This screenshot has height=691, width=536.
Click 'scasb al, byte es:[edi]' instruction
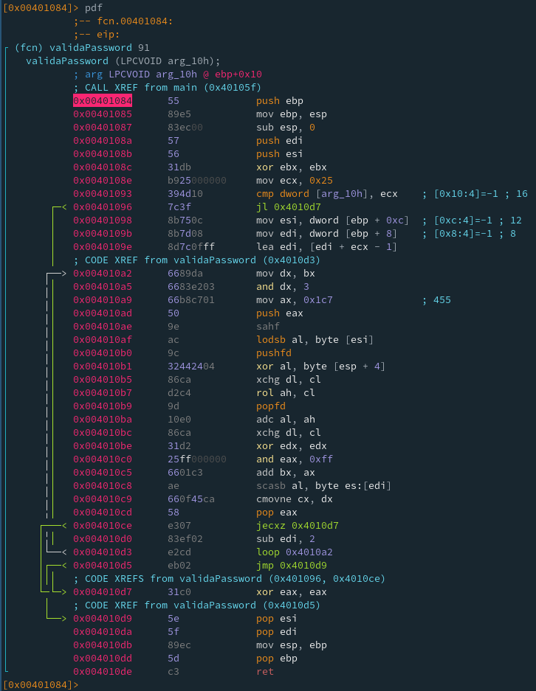pos(324,486)
